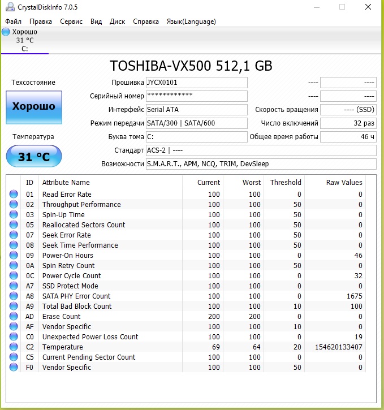
Task: Select the C: disk tab with Хорошо status
Action: click(x=25, y=40)
